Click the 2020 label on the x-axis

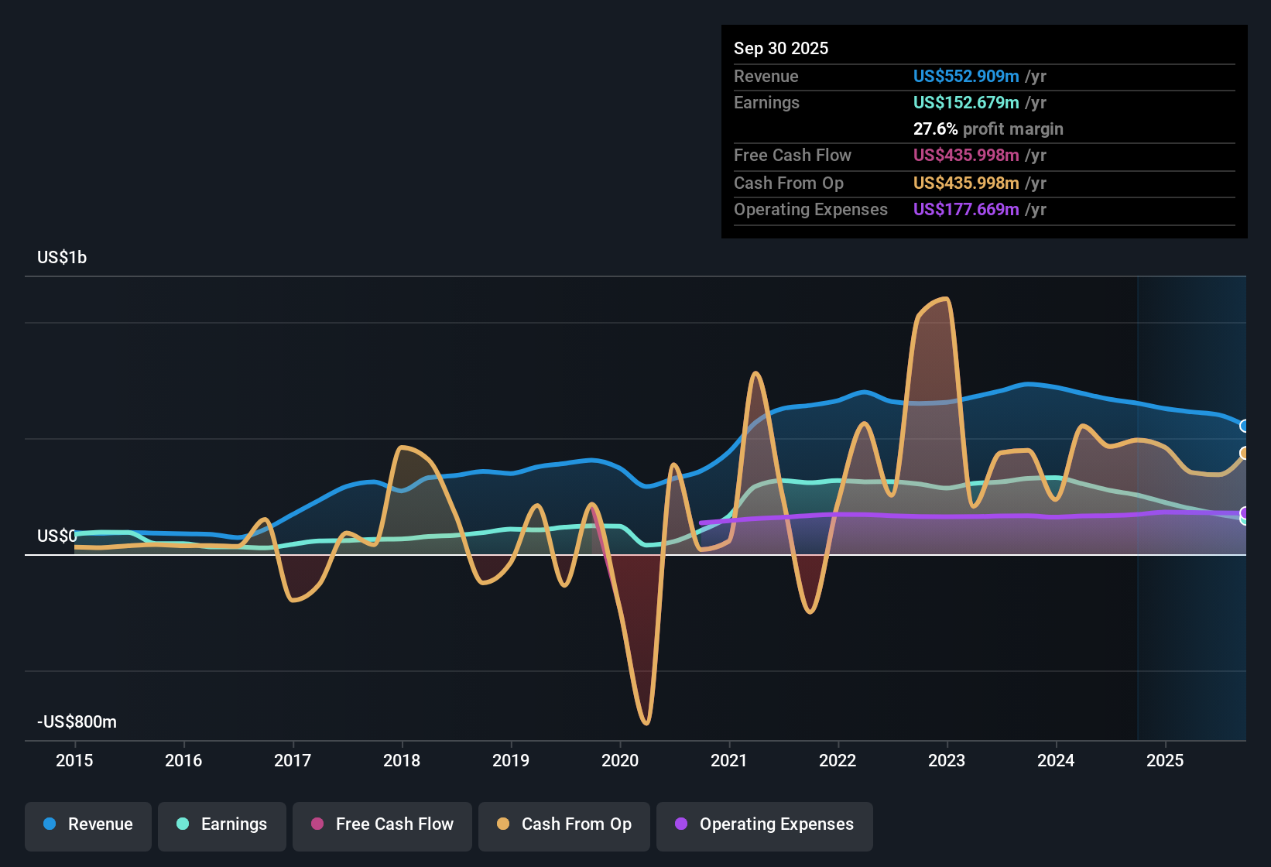(x=620, y=761)
